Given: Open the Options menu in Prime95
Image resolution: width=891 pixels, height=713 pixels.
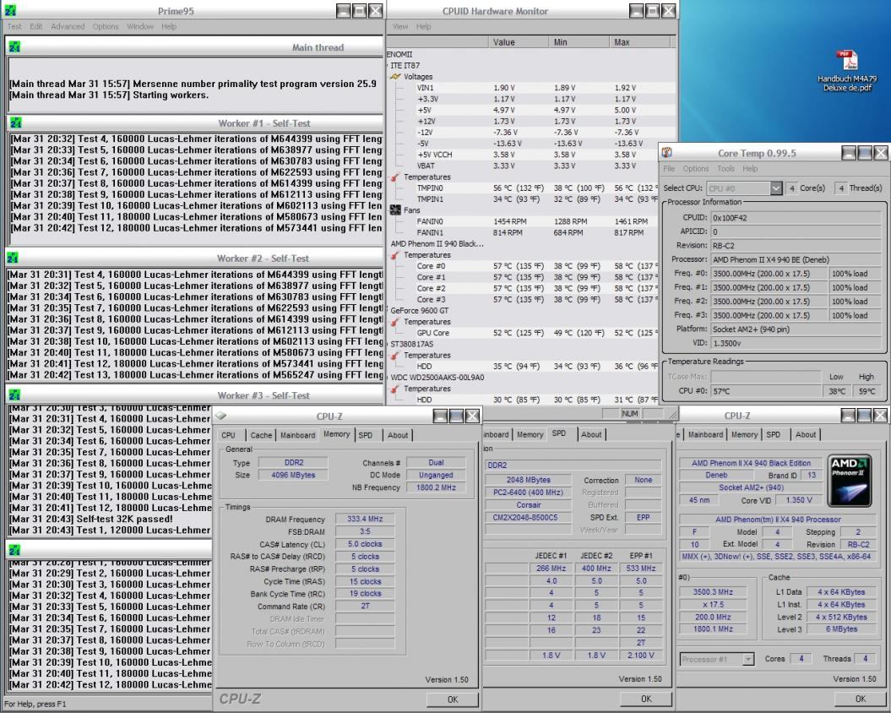Looking at the screenshot, I should pos(106,27).
